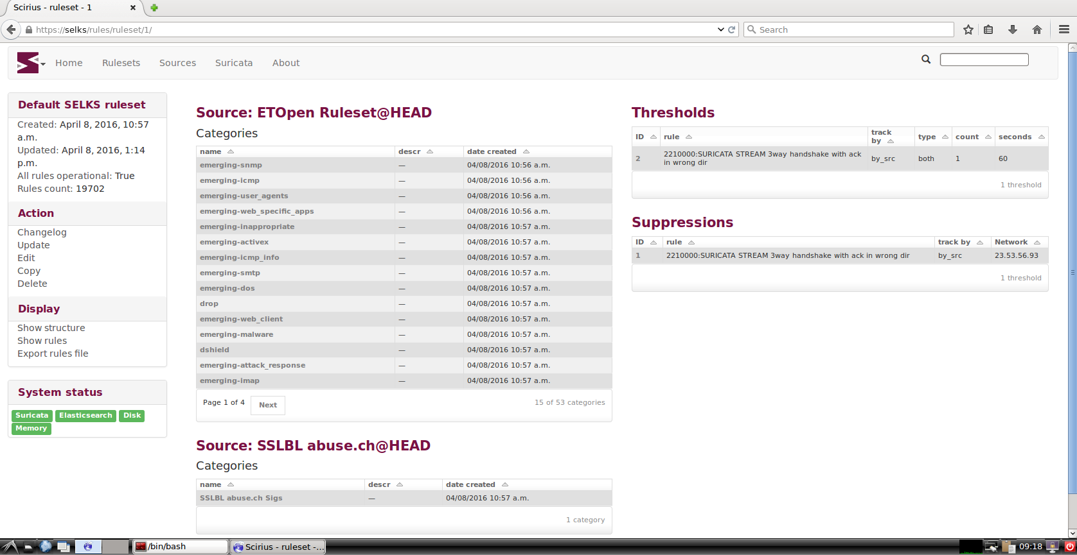The image size is (1077, 555).
Task: Focus the Scirius search input field
Action: coord(984,60)
